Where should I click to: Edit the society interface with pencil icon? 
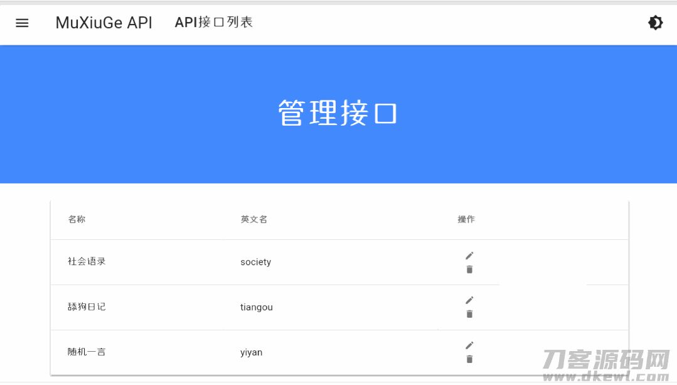469,255
